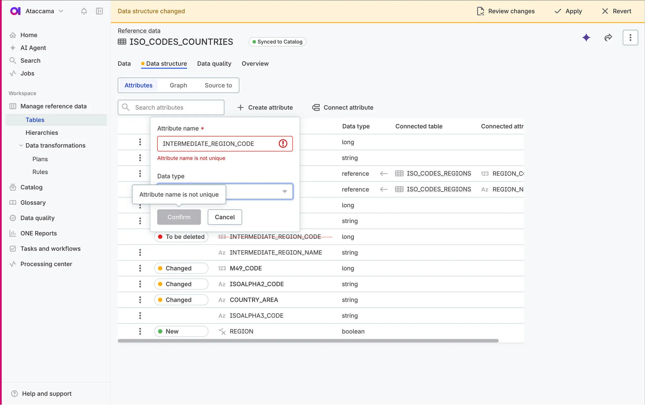The image size is (645, 405).
Task: Switch to the Graph view
Action: coord(178,85)
